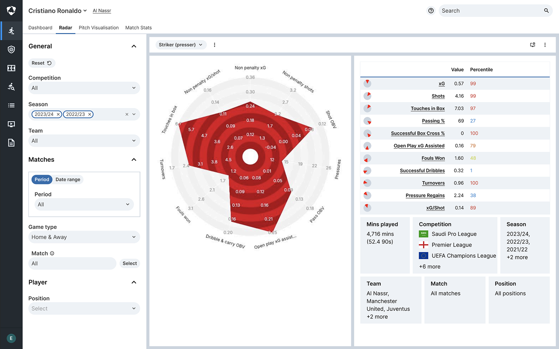The height and width of the screenshot is (349, 559).
Task: Open the Al Nassr team link
Action: (102, 11)
